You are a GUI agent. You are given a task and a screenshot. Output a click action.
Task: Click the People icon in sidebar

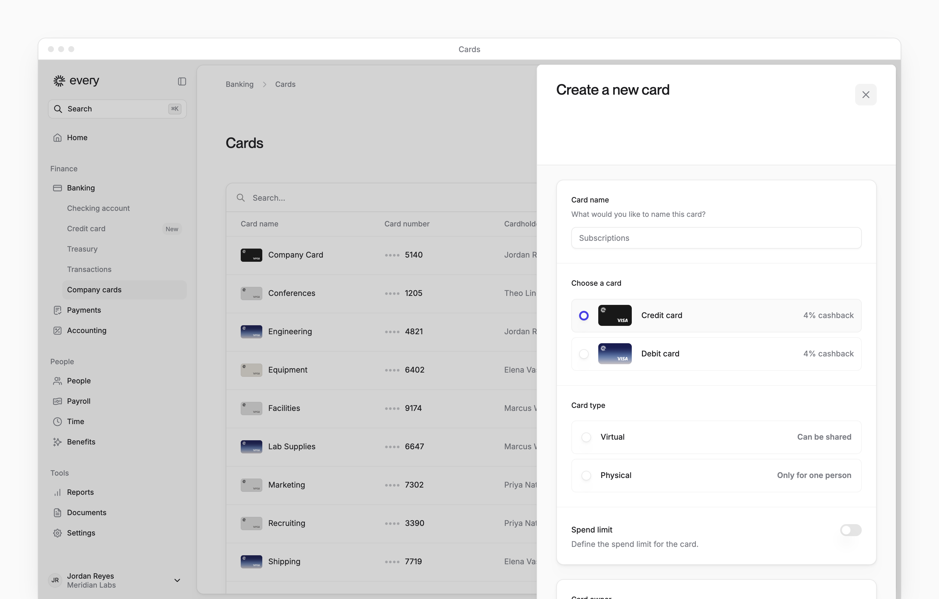coord(57,381)
